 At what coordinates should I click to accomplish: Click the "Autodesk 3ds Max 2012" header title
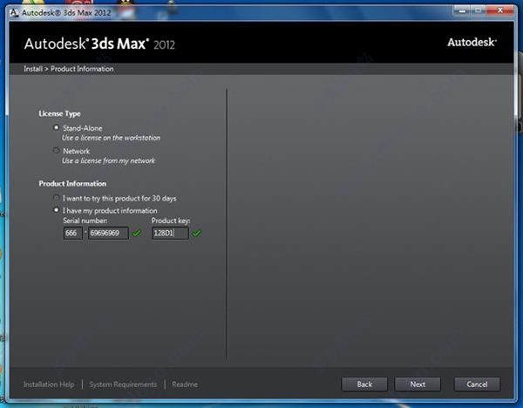tap(99, 44)
